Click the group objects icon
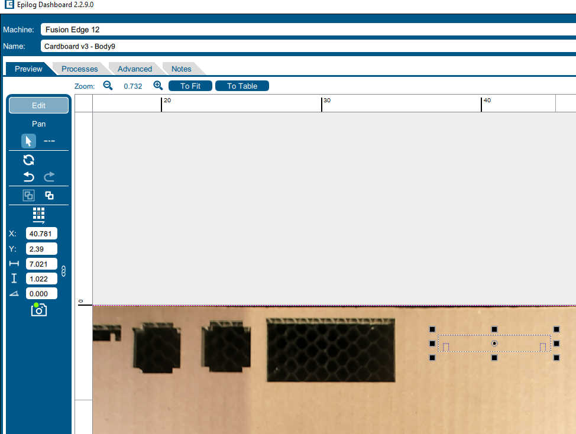576x434 pixels. (x=28, y=195)
